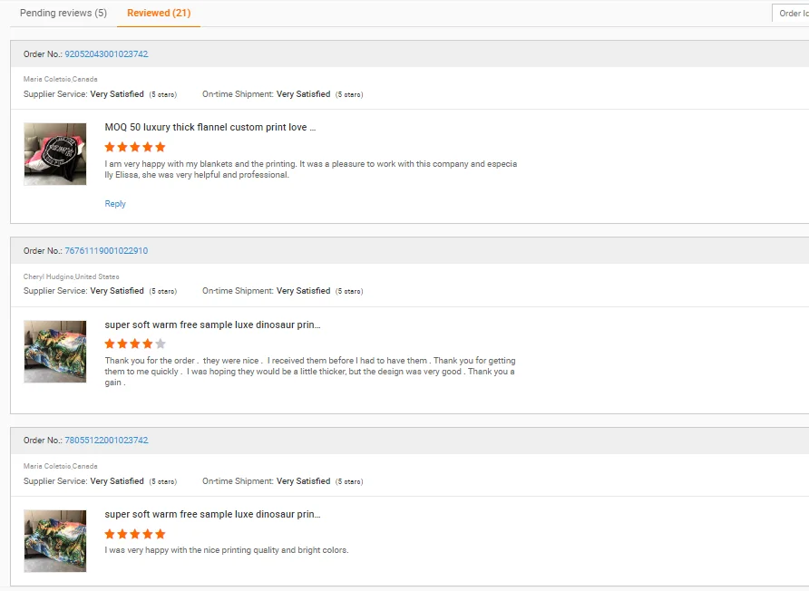Open order number 92052043001023742
Screen dimensions: 809x591
(x=106, y=54)
